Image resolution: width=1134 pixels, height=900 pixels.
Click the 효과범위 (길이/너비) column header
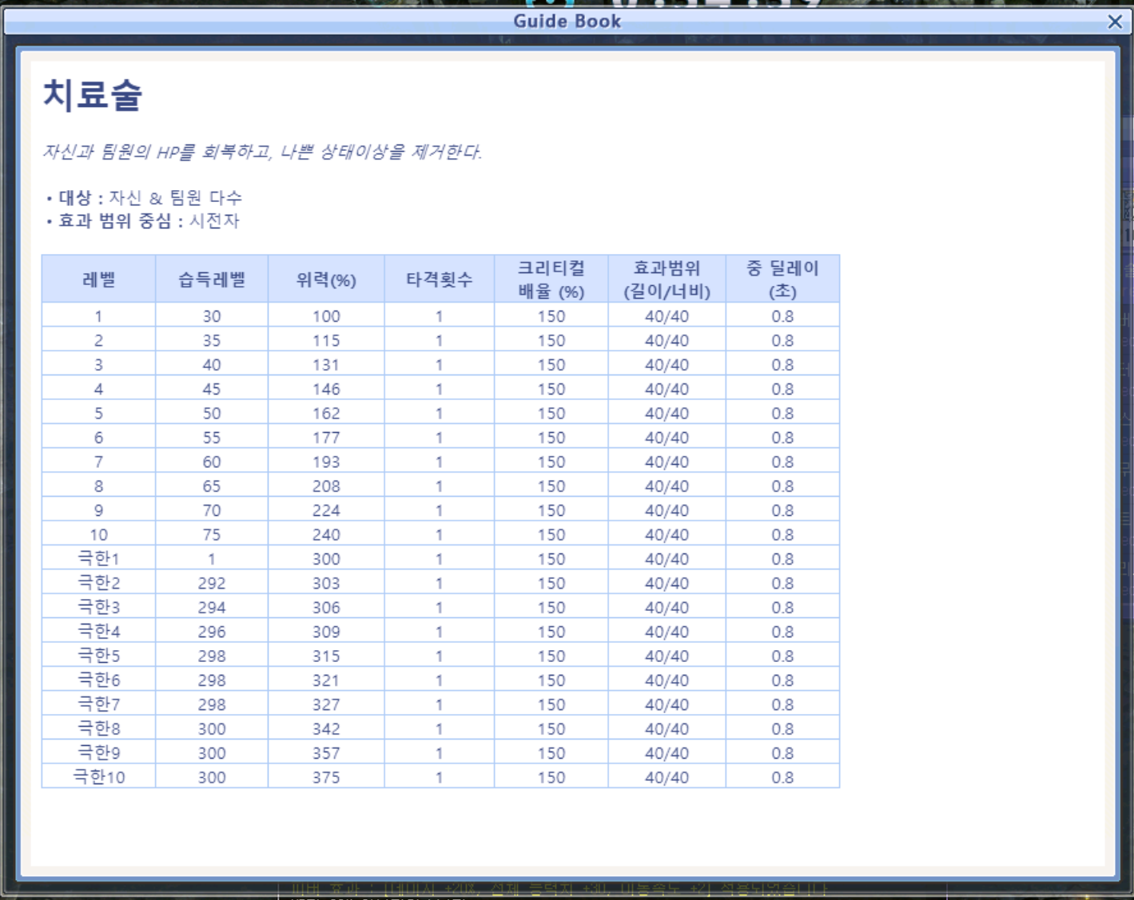666,280
